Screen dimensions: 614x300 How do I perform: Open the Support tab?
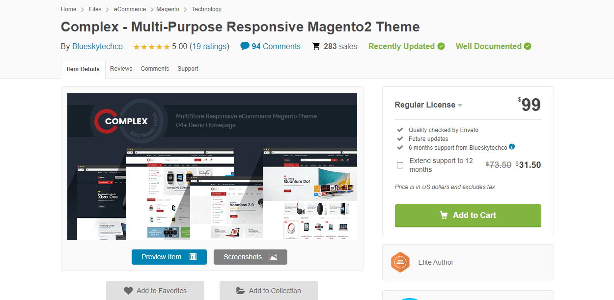tap(188, 69)
